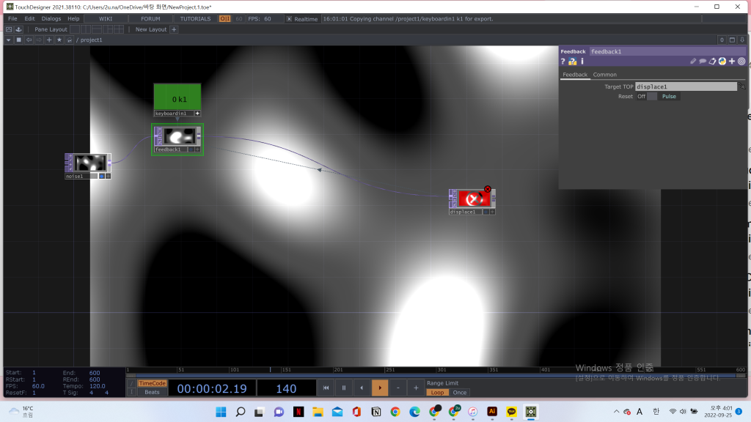Open the FORUM link
The image size is (751, 422).
pyautogui.click(x=150, y=18)
